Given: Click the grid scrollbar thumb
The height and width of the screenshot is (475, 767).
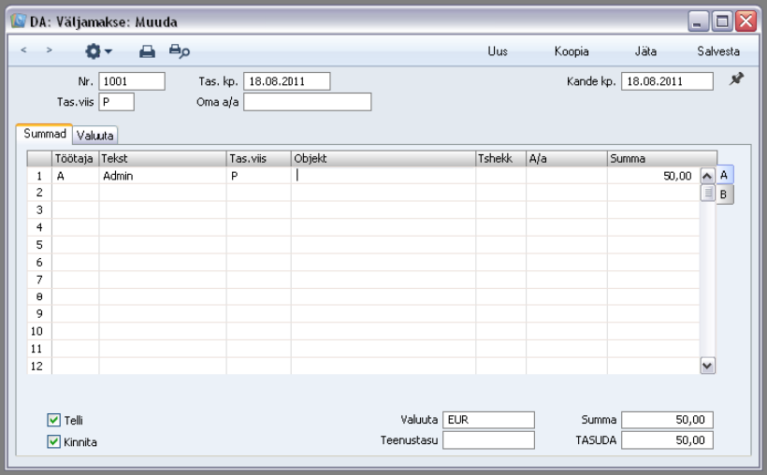Looking at the screenshot, I should (x=707, y=193).
